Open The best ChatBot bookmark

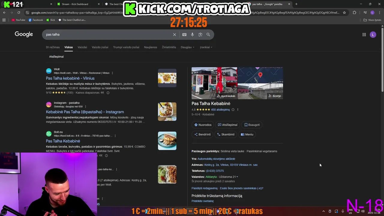(x=72, y=20)
